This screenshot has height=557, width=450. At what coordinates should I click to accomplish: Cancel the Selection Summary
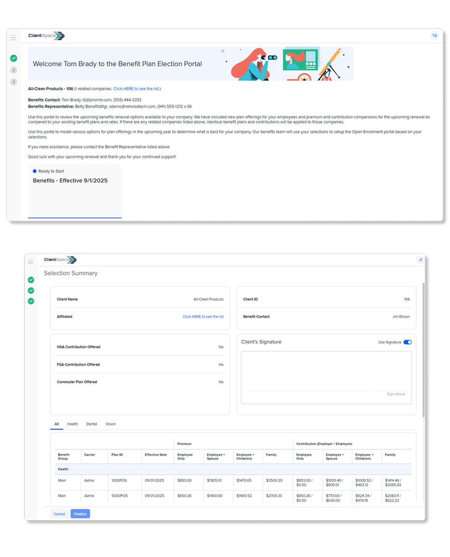coord(59,514)
